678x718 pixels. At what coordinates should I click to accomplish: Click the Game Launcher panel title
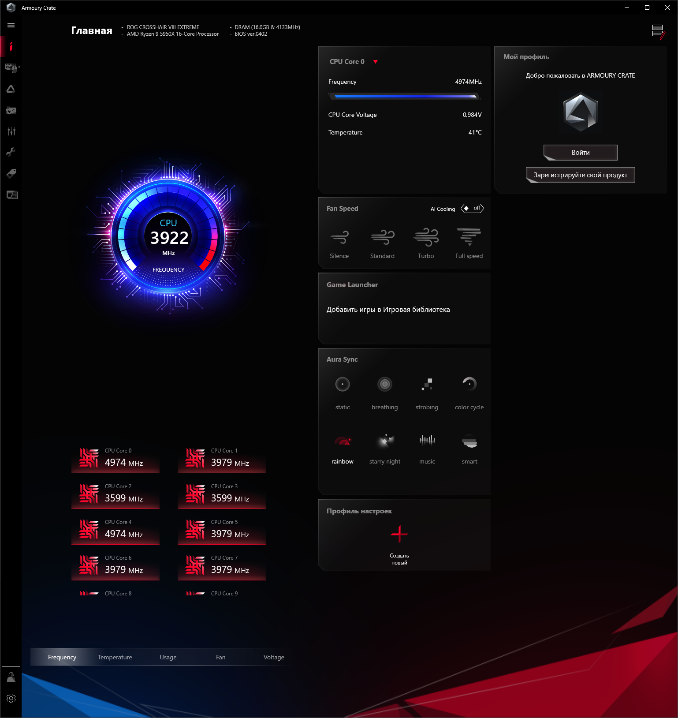[352, 285]
